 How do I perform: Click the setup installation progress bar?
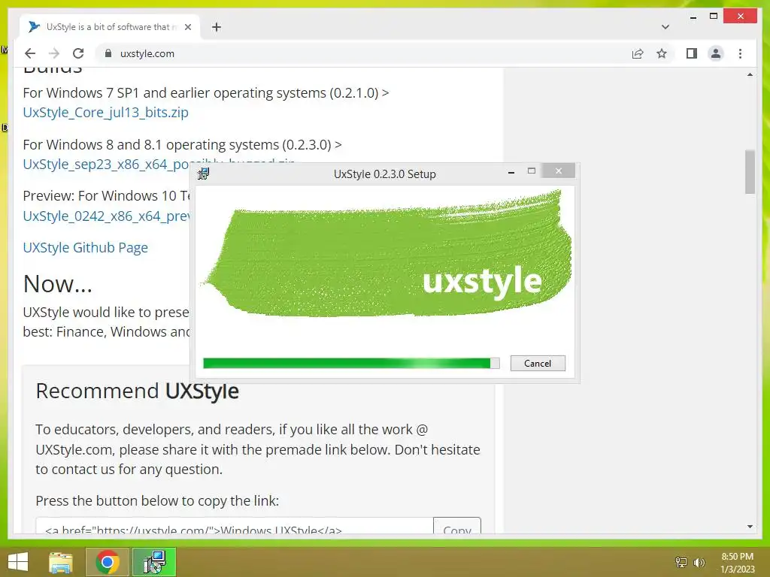click(x=351, y=363)
